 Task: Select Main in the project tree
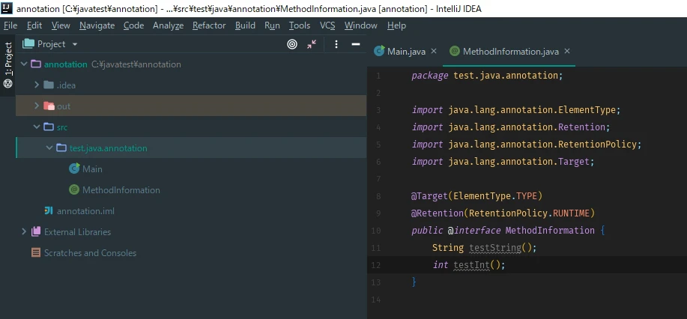coord(92,169)
